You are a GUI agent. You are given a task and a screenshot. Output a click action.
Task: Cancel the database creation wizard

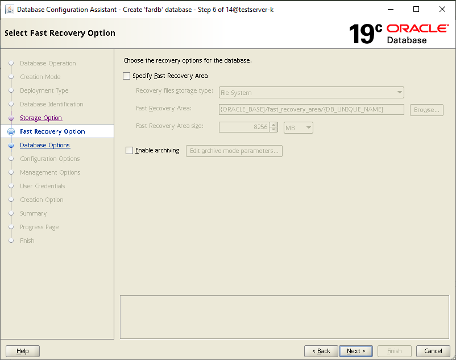(x=433, y=351)
